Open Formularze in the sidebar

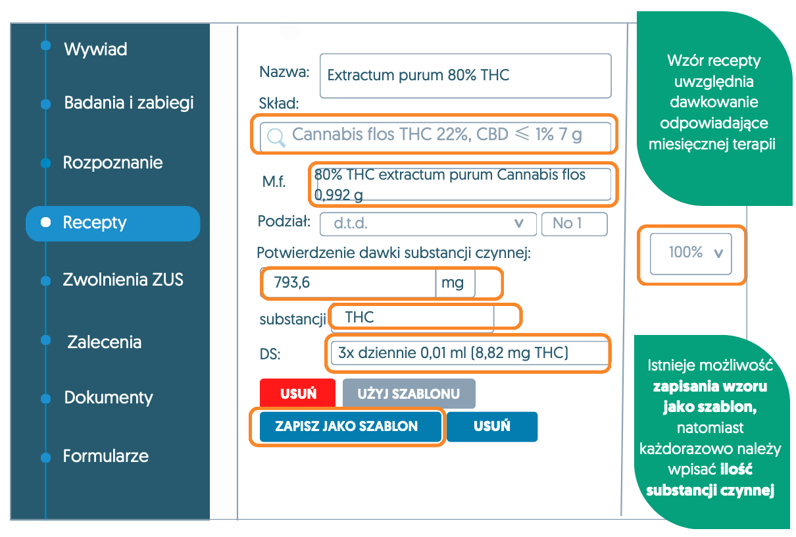click(105, 456)
